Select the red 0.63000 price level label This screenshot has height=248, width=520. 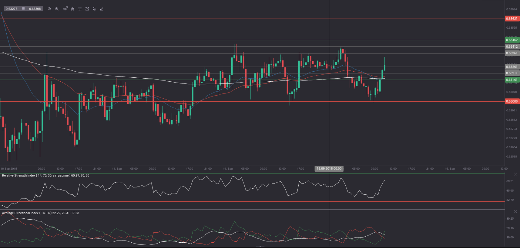point(512,101)
